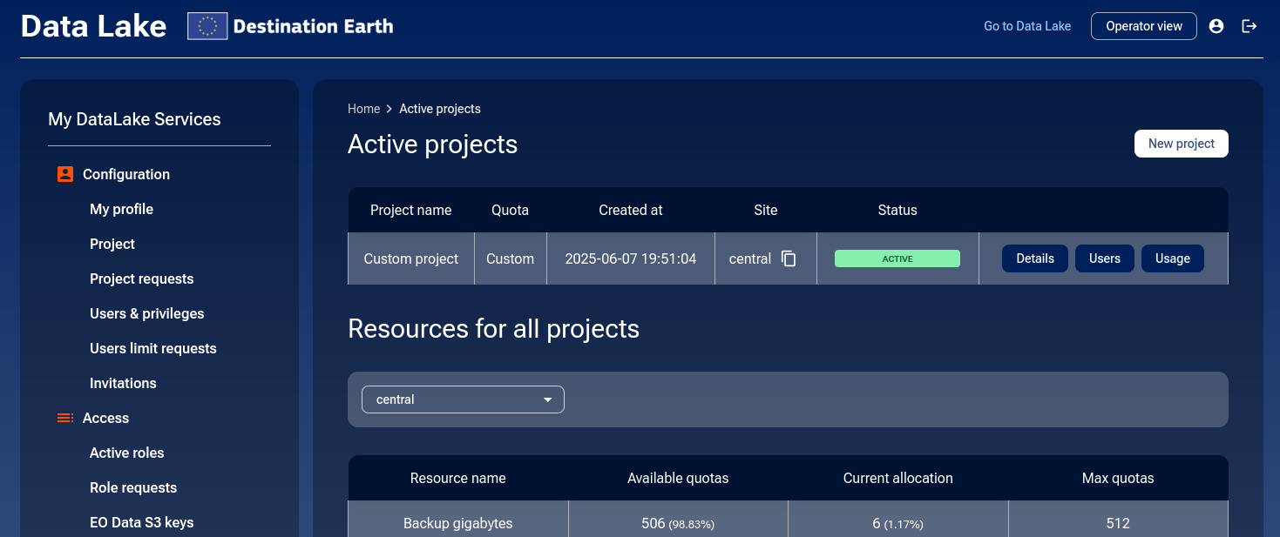Click the ACTIVE status badge

pyautogui.click(x=897, y=258)
